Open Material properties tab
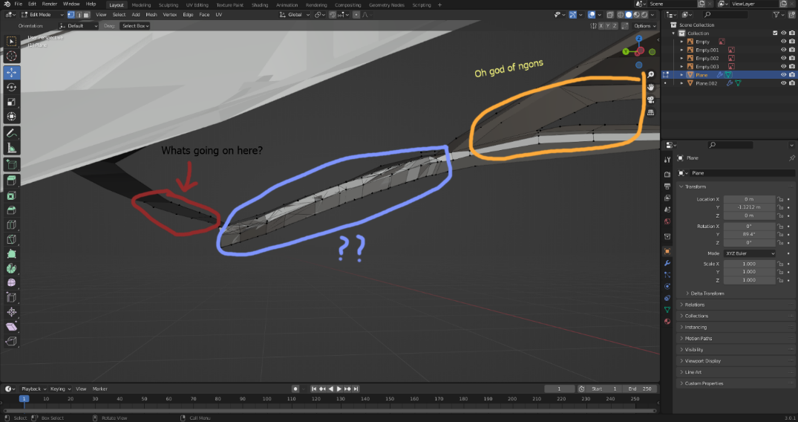This screenshot has height=422, width=798. tap(667, 322)
